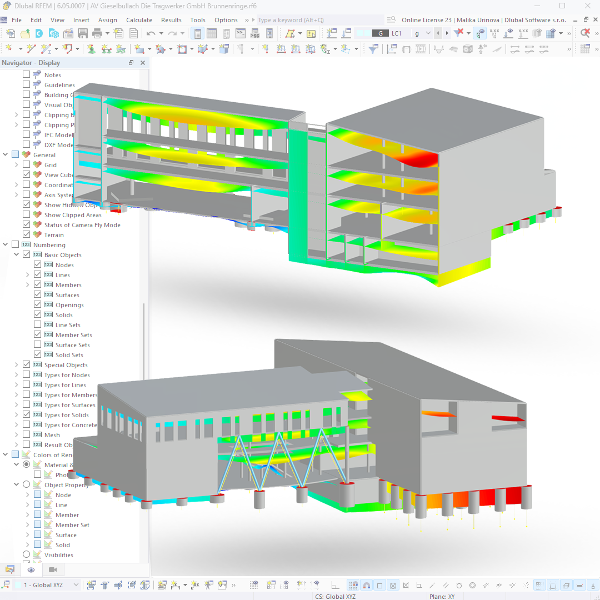Select the Visibilities radio button
This screenshot has width=600, height=600.
click(x=27, y=554)
